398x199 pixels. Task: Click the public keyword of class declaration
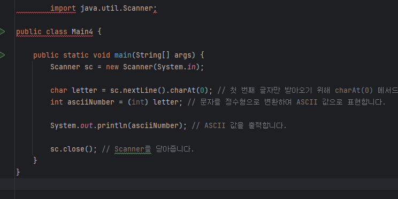click(x=29, y=31)
